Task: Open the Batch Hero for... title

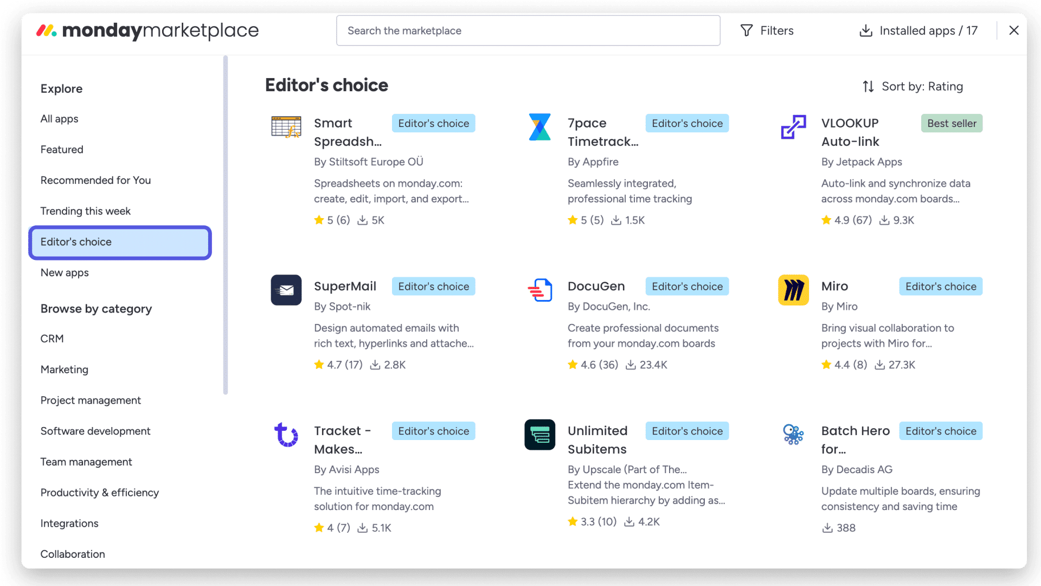Action: 856,440
